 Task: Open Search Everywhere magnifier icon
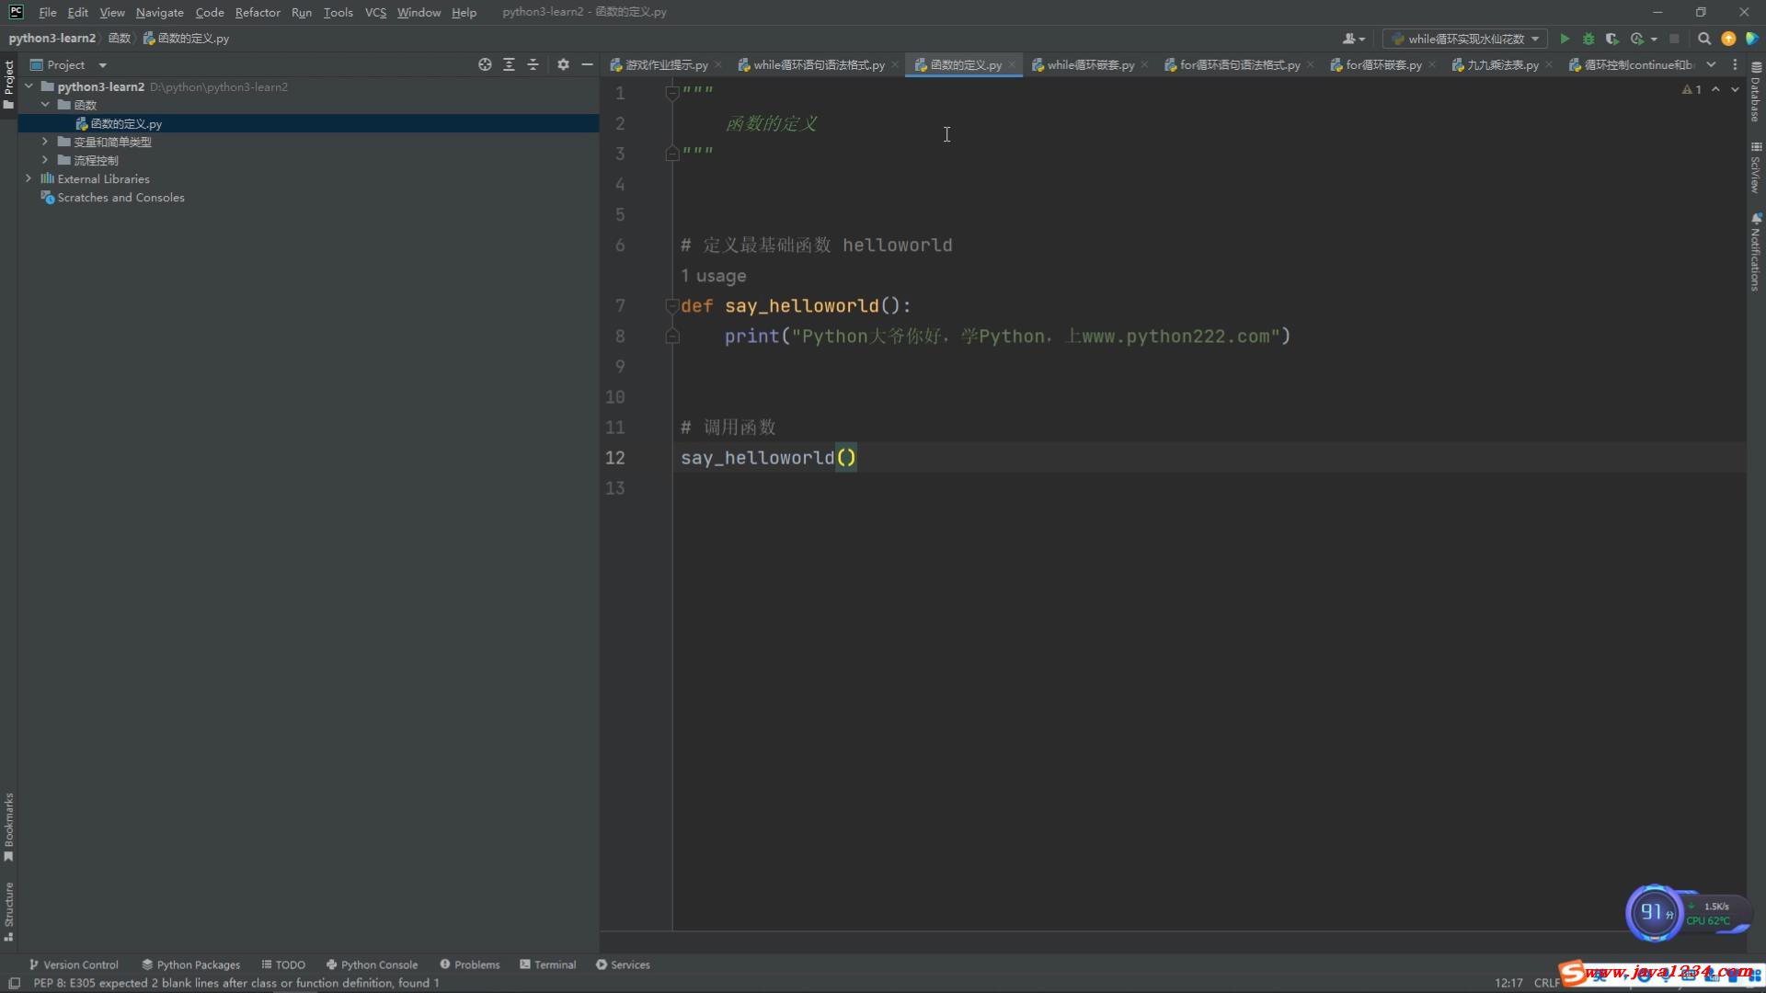pyautogui.click(x=1704, y=39)
